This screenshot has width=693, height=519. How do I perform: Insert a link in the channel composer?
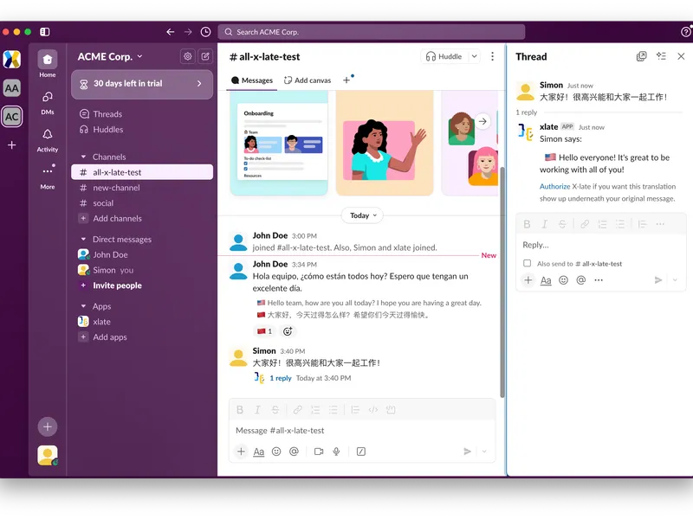click(x=297, y=410)
